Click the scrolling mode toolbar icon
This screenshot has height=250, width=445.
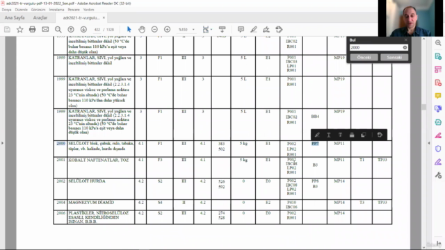[222, 29]
